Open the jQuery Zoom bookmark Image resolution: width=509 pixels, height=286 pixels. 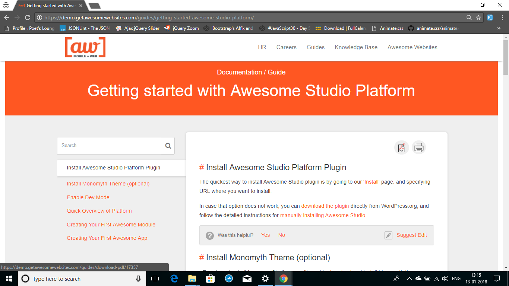181,28
